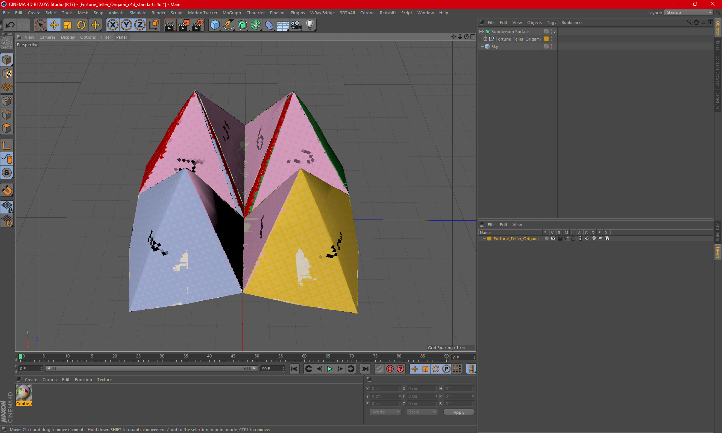The image size is (722, 433).
Task: Open viewport Cameras menu
Action: pyautogui.click(x=47, y=37)
